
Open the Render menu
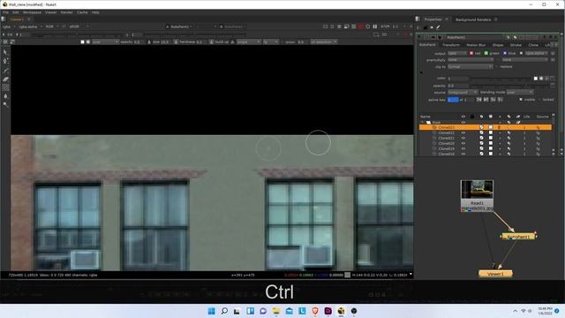click(x=67, y=12)
